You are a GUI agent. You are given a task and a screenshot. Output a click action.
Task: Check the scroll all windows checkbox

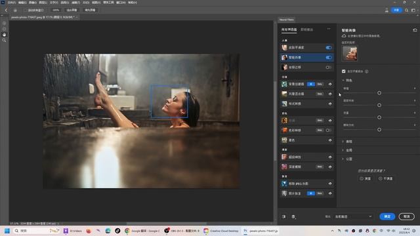tap(26, 10)
